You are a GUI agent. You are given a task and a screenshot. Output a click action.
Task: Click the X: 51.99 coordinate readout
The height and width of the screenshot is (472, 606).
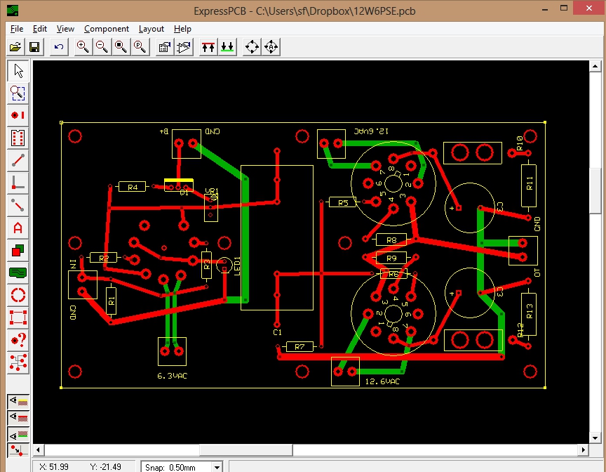click(x=54, y=467)
